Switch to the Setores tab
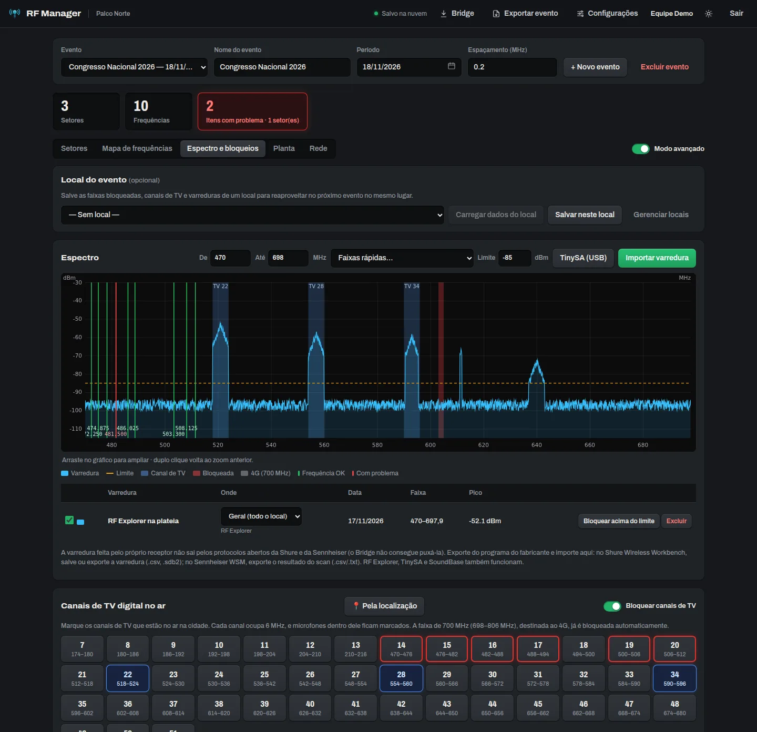Screen dimensions: 757x732 [x=74, y=149]
